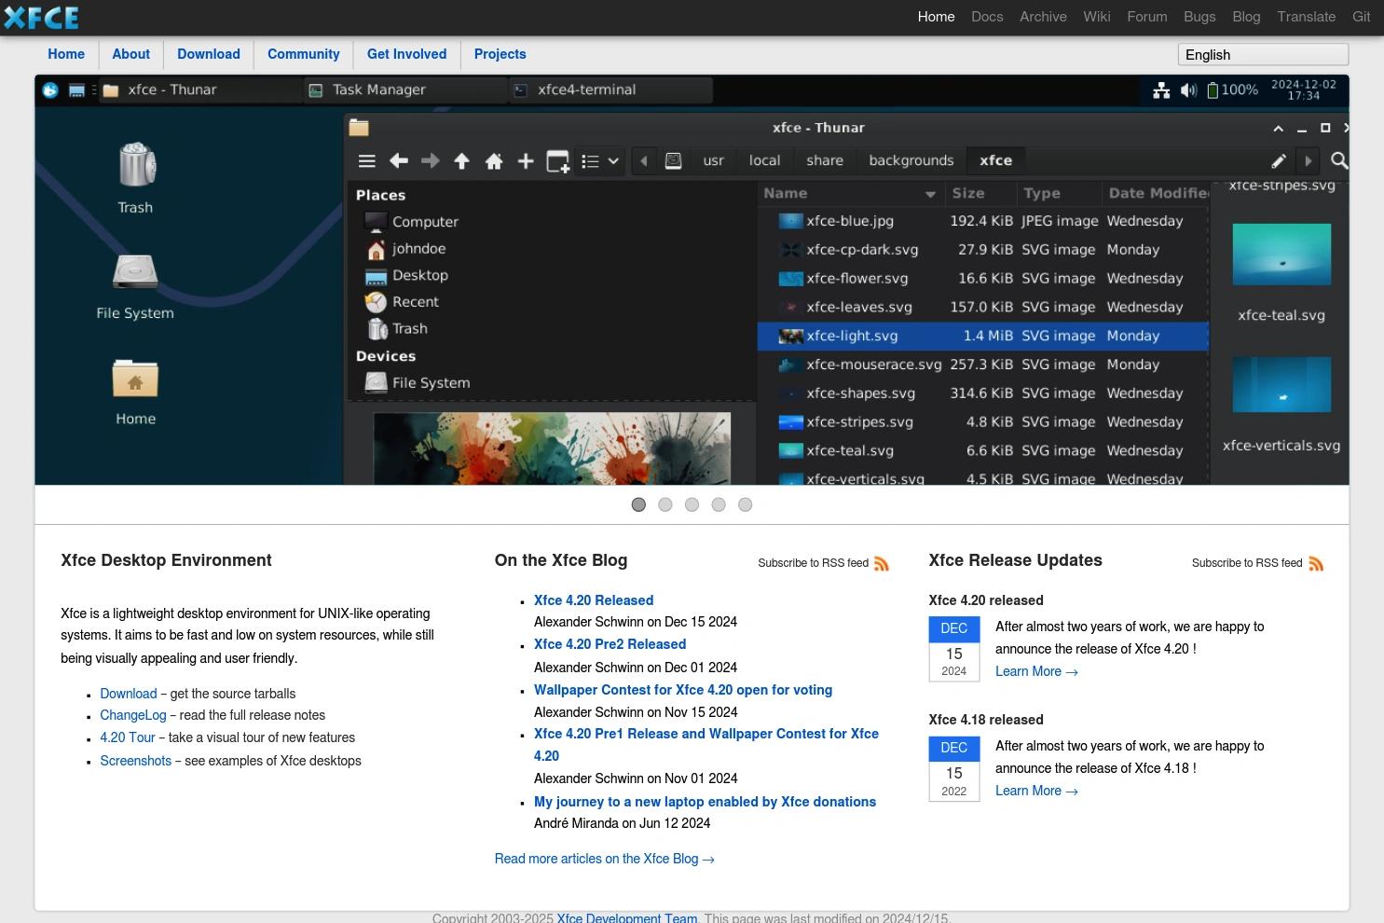Click the Xfce applications menu panel icon
The width and height of the screenshot is (1384, 923).
[x=50, y=90]
